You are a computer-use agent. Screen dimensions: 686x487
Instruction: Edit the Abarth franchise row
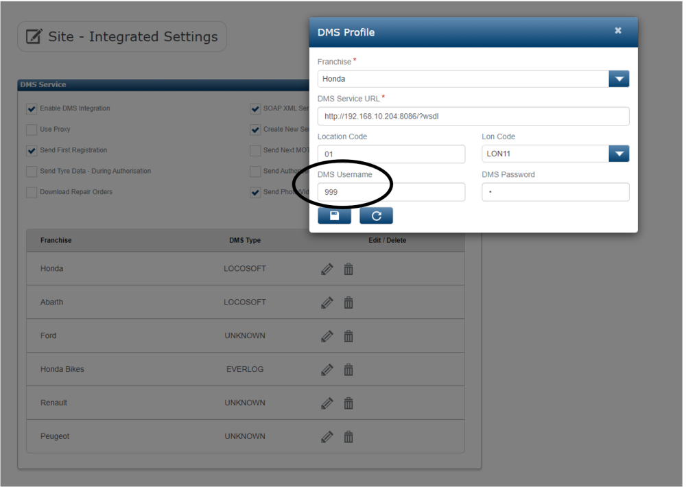[327, 302]
